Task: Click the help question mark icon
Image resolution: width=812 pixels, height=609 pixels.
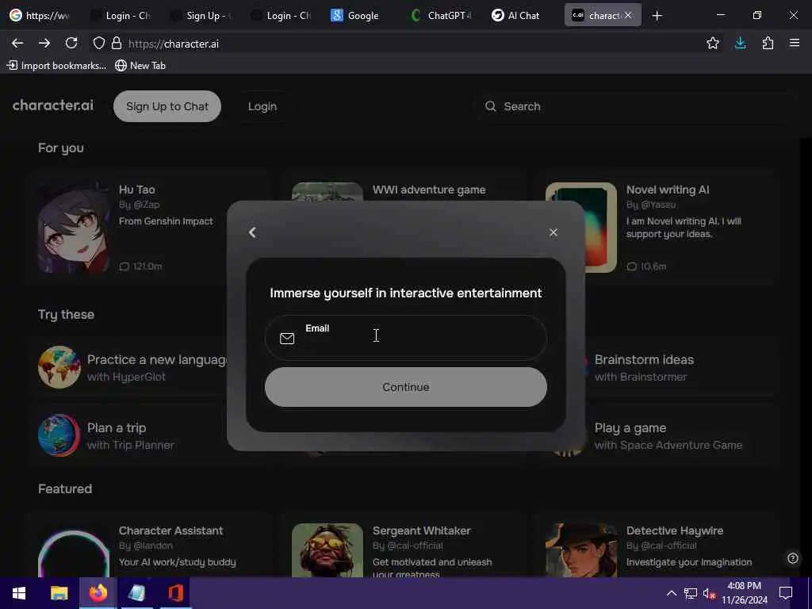Action: (792, 557)
